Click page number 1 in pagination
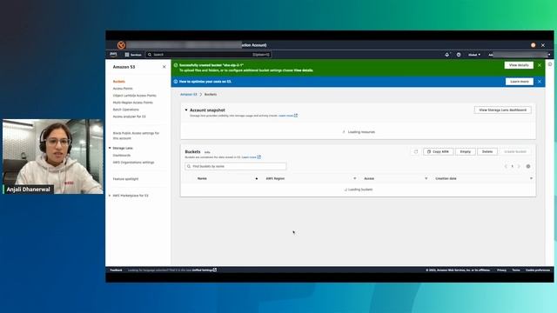Image resolution: width=557 pixels, height=313 pixels. tap(513, 166)
